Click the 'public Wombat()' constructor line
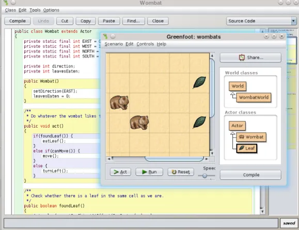The height and width of the screenshot is (230, 299). click(x=41, y=81)
